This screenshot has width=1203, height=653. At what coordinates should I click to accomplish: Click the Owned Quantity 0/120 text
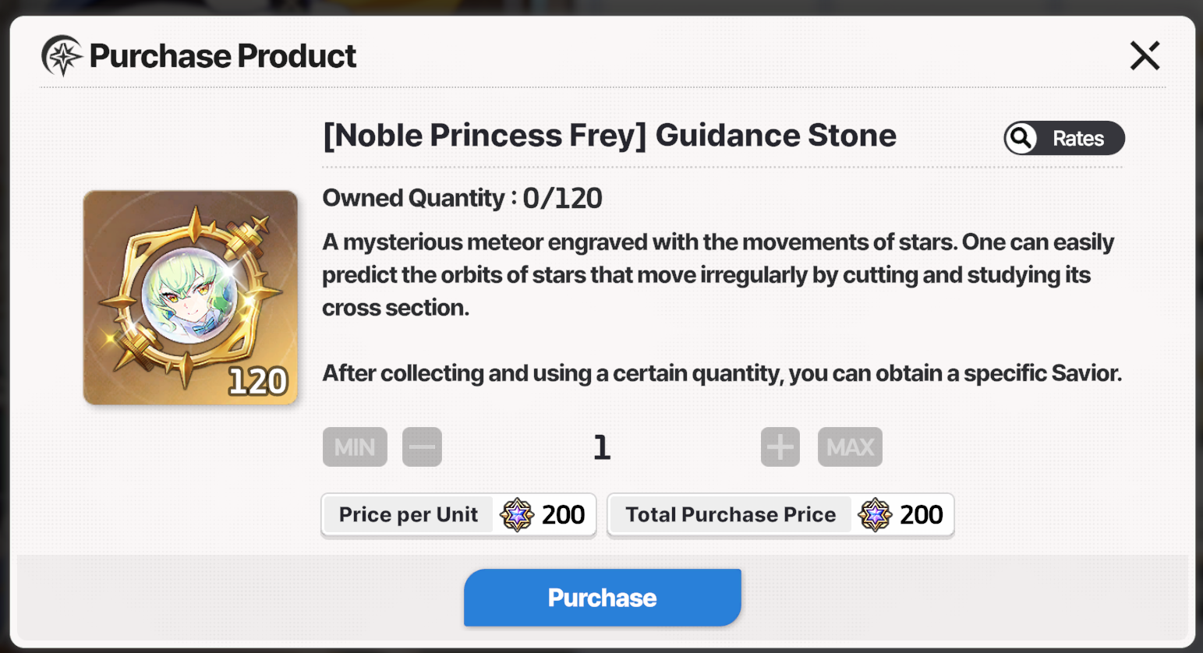click(x=462, y=199)
